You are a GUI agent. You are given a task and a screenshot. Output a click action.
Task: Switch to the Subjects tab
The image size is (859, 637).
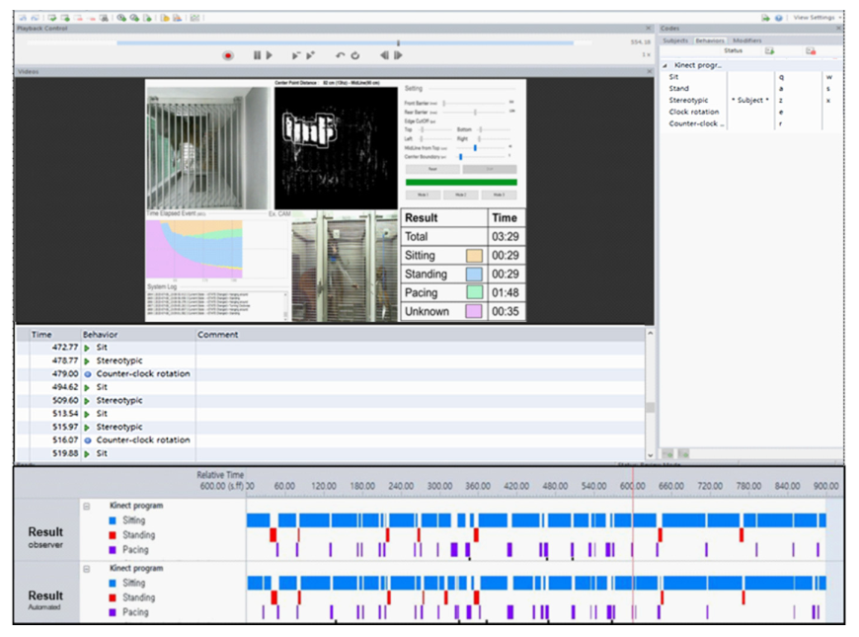tap(675, 40)
